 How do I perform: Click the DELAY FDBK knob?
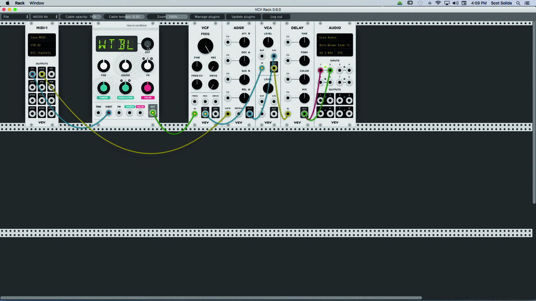(x=304, y=61)
